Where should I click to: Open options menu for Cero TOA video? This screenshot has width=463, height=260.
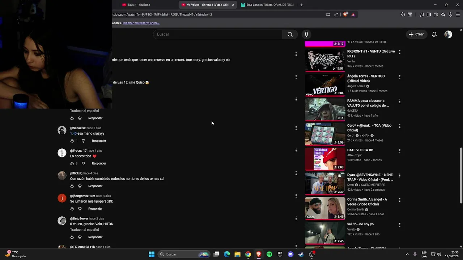400,126
